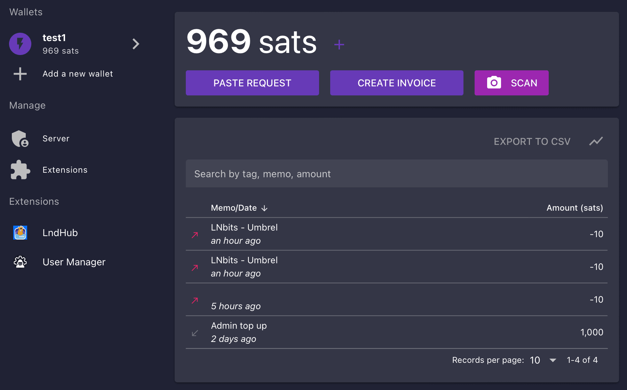The width and height of the screenshot is (627, 390).
Task: Click the User Manager gear icon
Action: tap(20, 262)
